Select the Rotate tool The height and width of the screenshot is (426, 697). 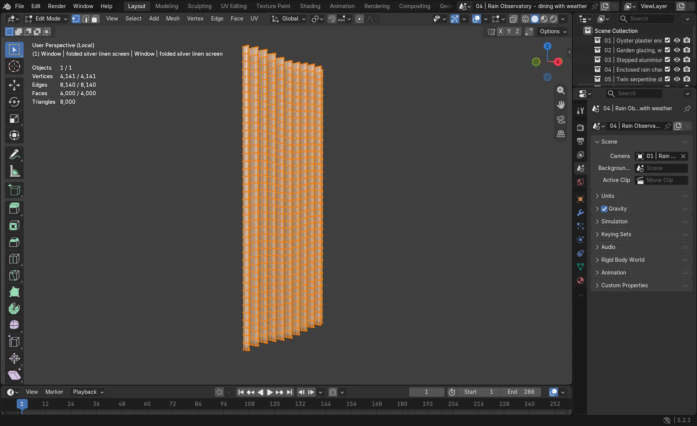[14, 102]
